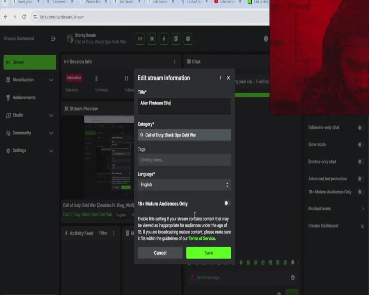
Task: Open options menu in Edit stream dialog
Action: [x=220, y=78]
